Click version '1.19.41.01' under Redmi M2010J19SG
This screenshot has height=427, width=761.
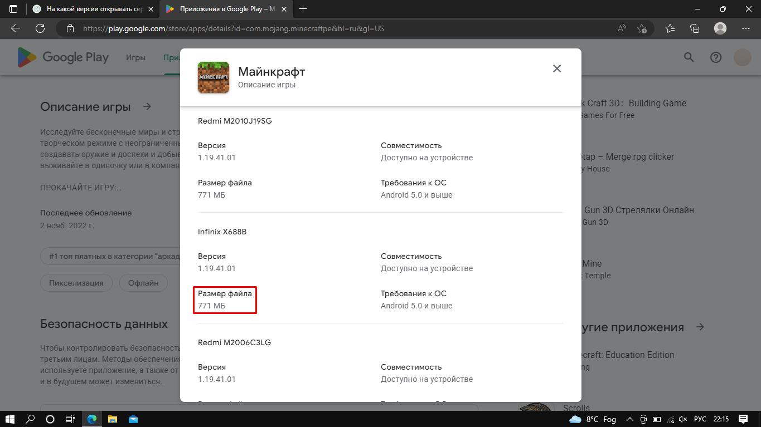tap(217, 158)
